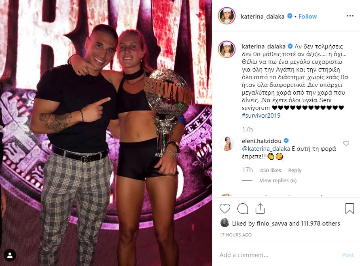The height and width of the screenshot is (266, 360).
Task: Open the #survivor2019 hashtag
Action: 261,116
